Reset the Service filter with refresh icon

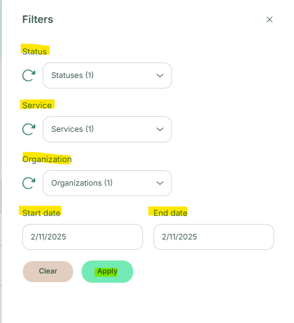(x=28, y=129)
